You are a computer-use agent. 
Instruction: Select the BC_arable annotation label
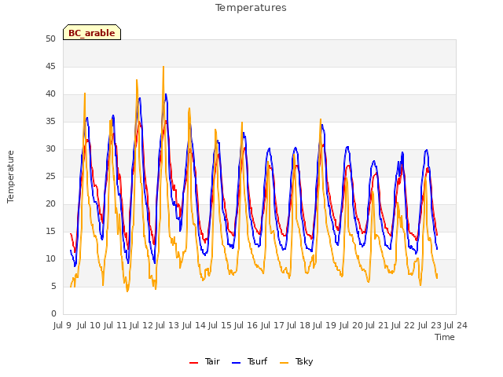[x=92, y=32]
